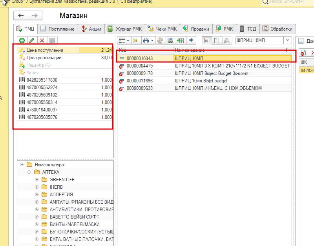Open the table settings dropdown arrow
This screenshot has width=314, height=246.
pos(128,41)
